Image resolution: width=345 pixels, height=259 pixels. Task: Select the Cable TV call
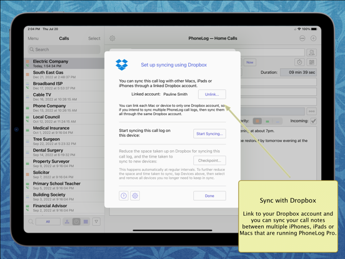64,97
